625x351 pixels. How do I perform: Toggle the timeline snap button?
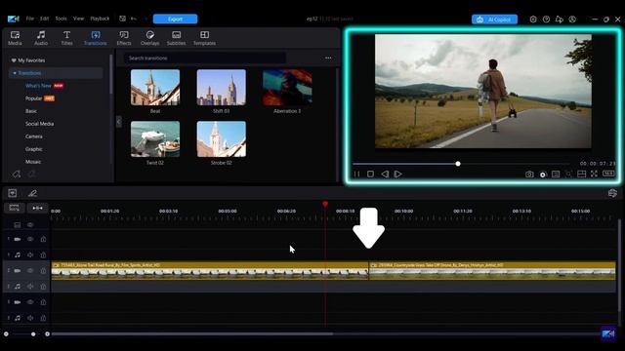pos(37,208)
